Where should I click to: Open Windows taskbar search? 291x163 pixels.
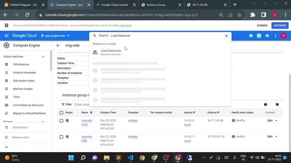(x=83, y=158)
